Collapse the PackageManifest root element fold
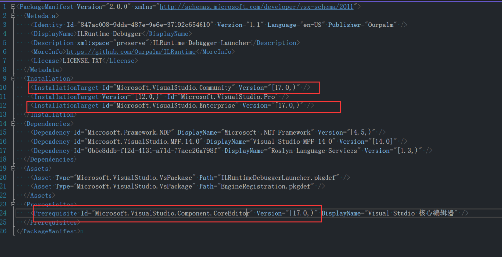This screenshot has width=502, height=257. (x=13, y=7)
